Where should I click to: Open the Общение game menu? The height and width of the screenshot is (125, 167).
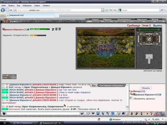(x=107, y=19)
